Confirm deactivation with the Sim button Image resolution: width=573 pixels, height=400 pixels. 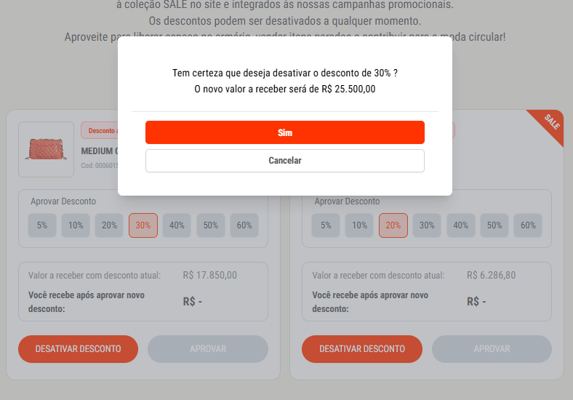[284, 132]
